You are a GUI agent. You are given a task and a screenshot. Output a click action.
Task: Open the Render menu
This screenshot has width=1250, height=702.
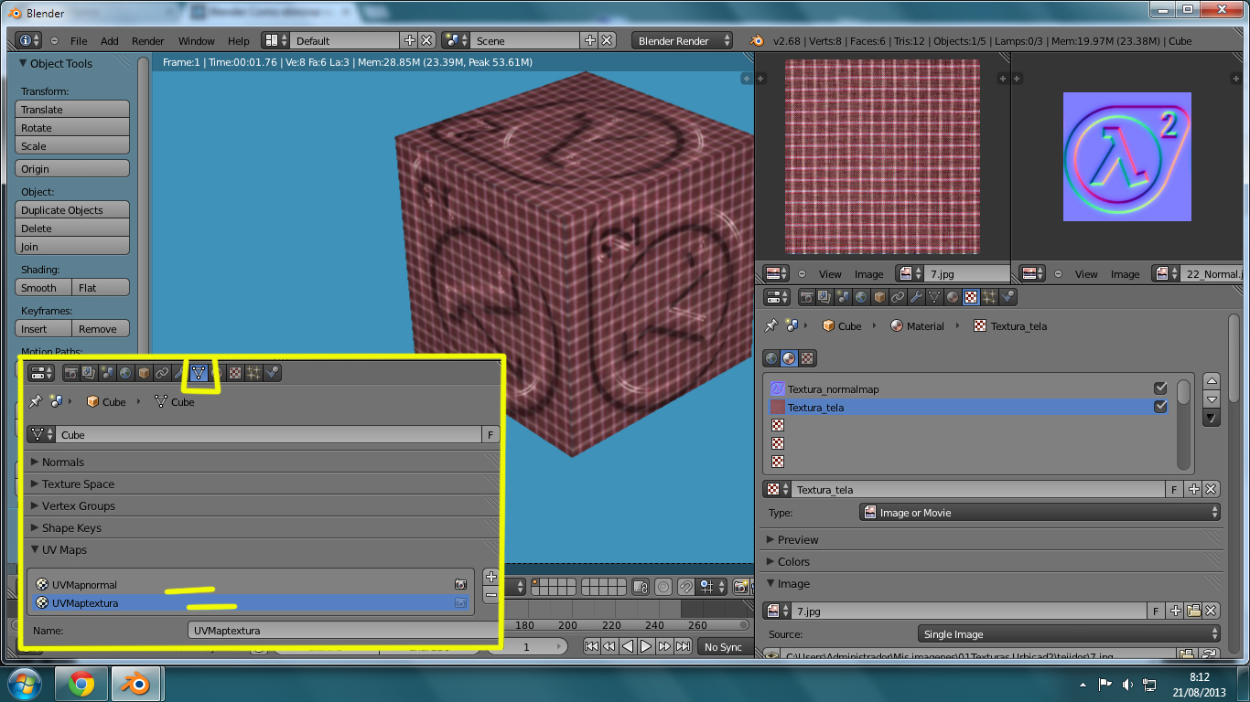148,41
